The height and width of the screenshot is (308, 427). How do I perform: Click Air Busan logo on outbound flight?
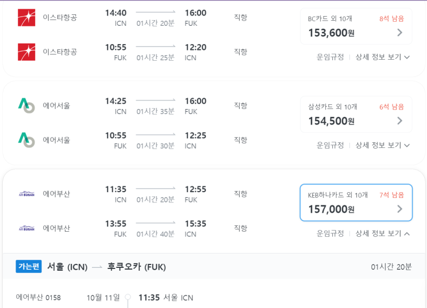pyautogui.click(x=26, y=194)
